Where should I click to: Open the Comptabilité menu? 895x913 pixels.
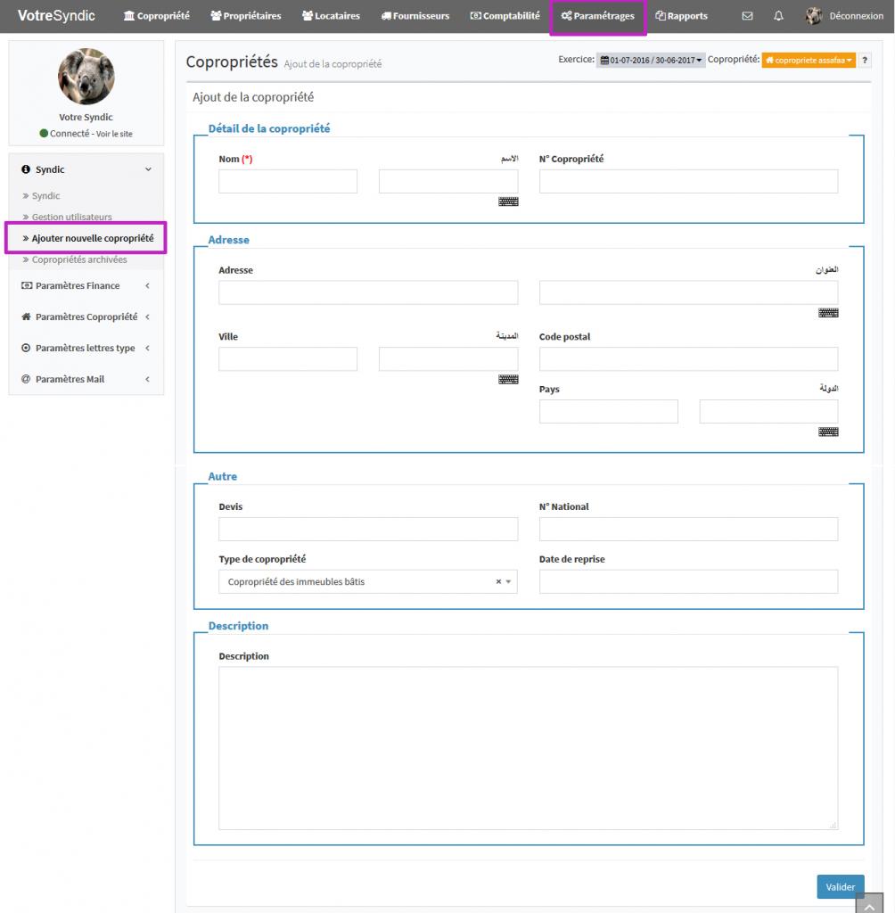click(505, 16)
